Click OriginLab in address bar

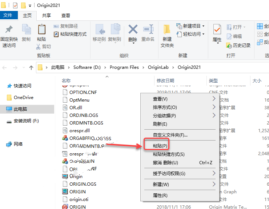point(158,67)
